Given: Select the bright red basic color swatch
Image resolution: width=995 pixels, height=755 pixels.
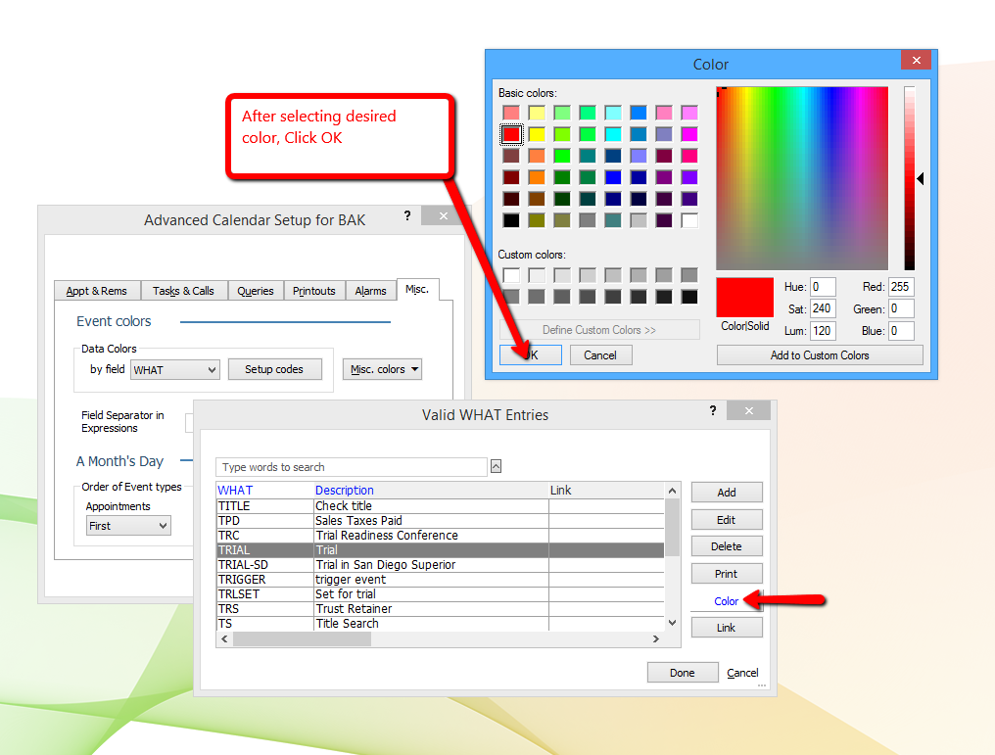Looking at the screenshot, I should (510, 133).
